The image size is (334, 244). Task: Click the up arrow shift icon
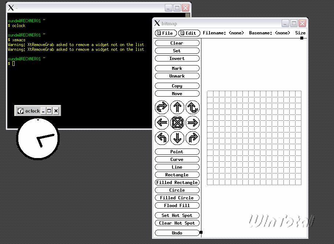point(177,108)
